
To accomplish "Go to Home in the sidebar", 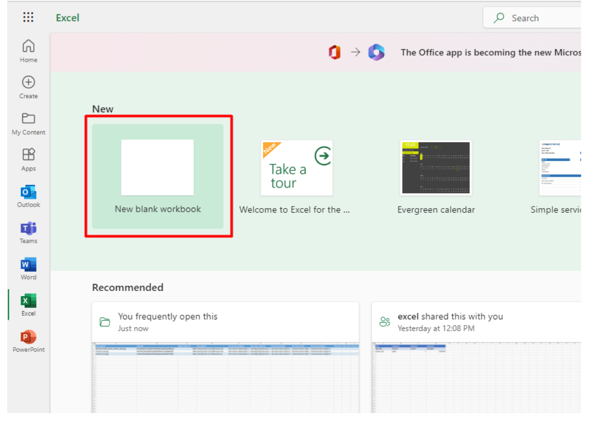I will tap(28, 50).
